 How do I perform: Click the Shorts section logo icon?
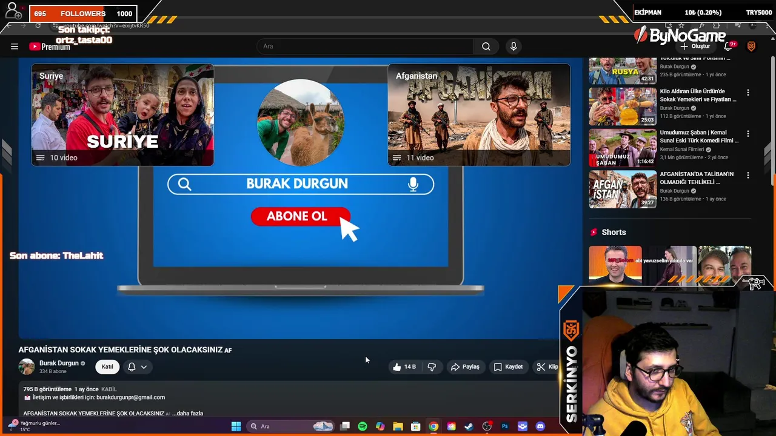(x=594, y=233)
